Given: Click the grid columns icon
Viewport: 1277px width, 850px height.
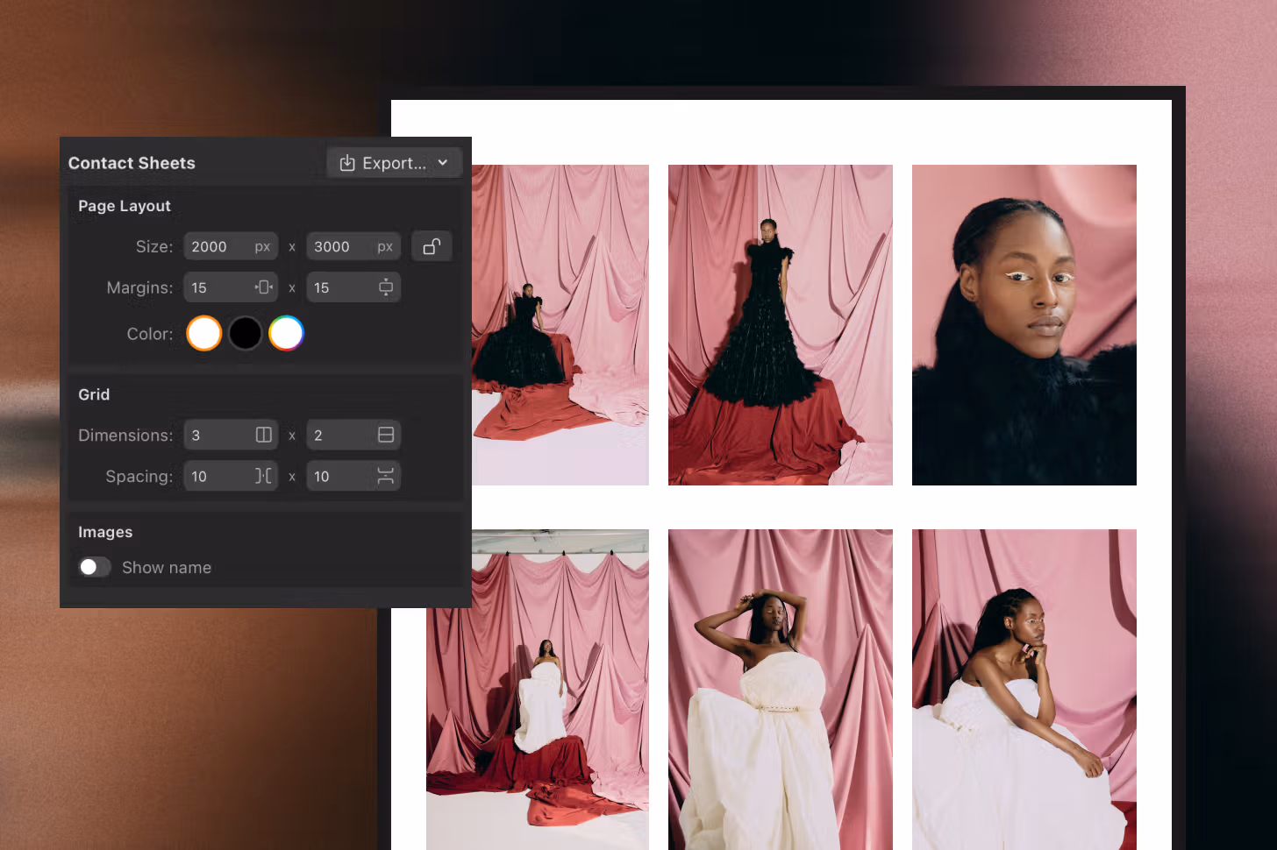Looking at the screenshot, I should pos(263,436).
